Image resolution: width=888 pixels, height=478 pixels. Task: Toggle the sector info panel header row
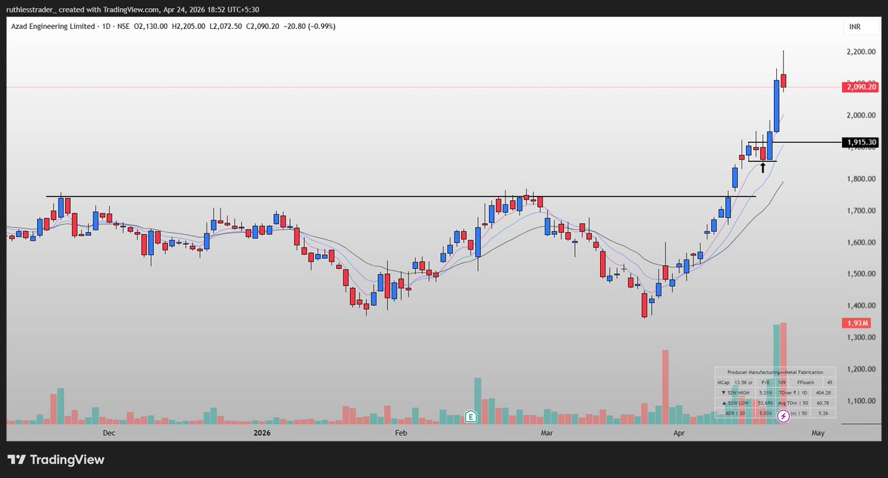[775, 371]
